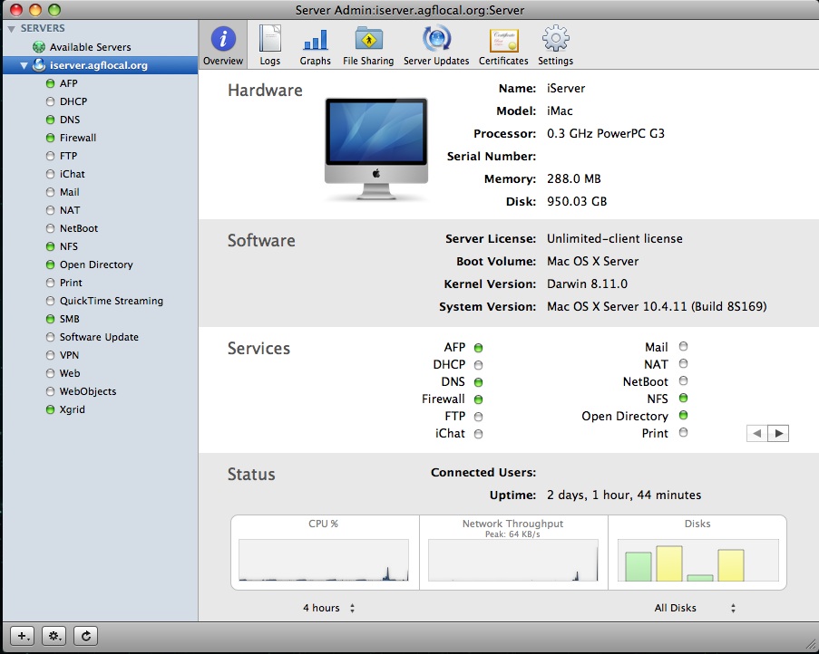Click iChat status light in Services
Screen dimensions: 819x654
pos(479,434)
